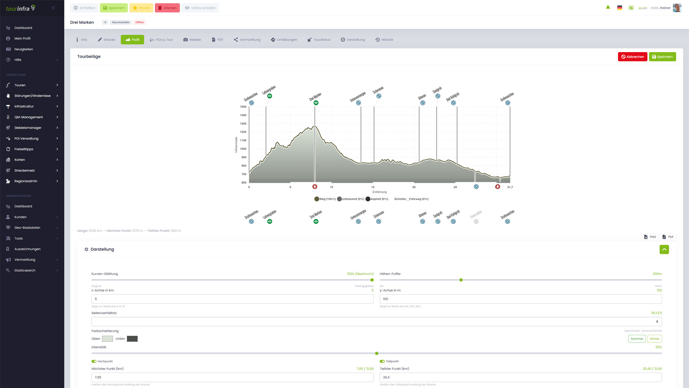
Task: Click the user avatar picture
Action: (677, 8)
